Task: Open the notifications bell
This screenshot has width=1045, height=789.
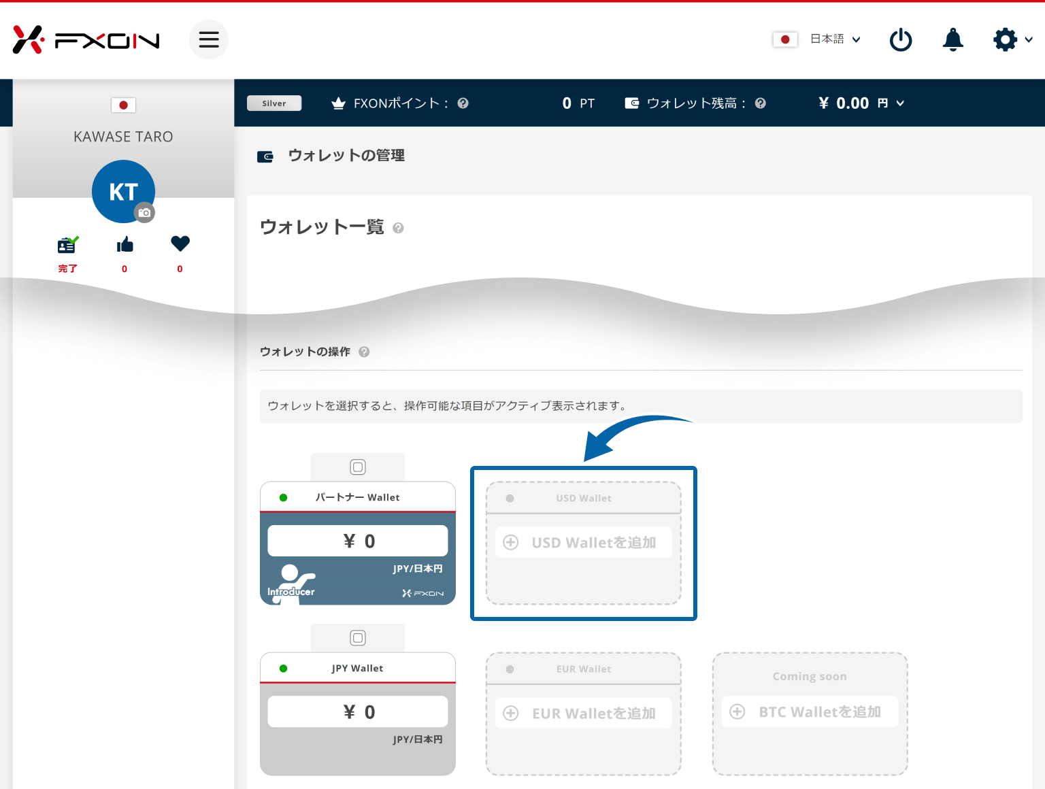Action: (x=953, y=39)
